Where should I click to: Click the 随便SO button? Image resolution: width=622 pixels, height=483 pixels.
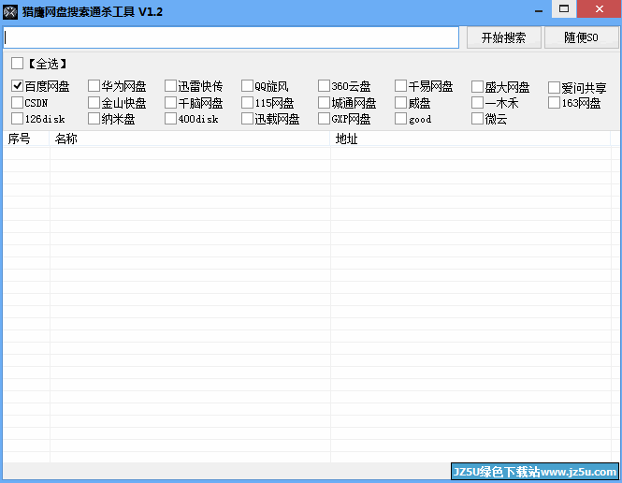click(581, 37)
